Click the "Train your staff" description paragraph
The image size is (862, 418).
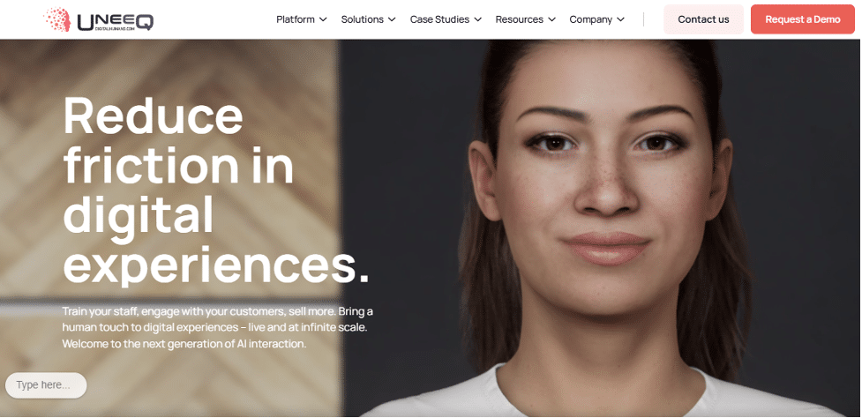click(218, 328)
